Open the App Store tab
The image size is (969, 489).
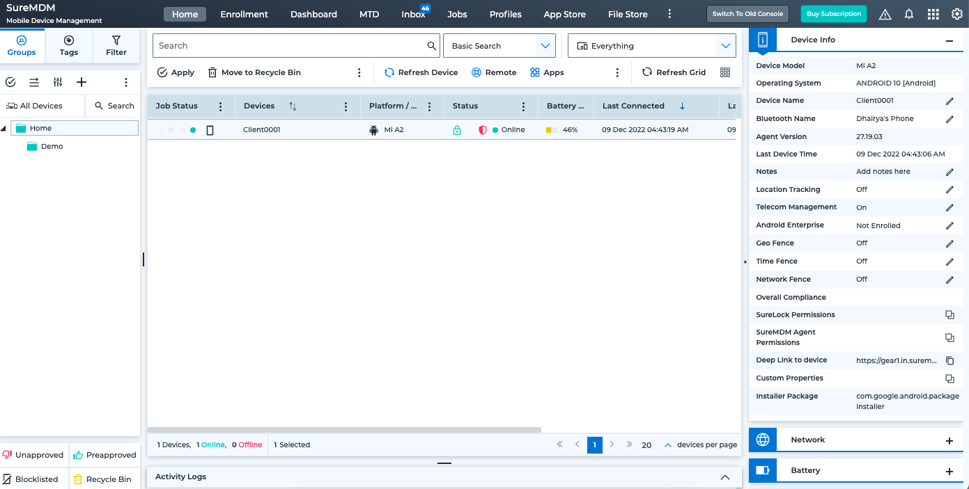pyautogui.click(x=564, y=14)
